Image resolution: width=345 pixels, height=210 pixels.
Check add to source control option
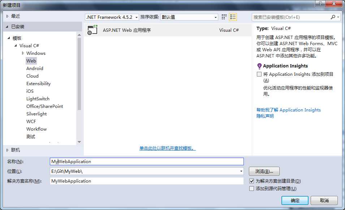(x=251, y=188)
